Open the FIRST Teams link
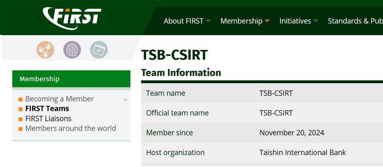 47,109
